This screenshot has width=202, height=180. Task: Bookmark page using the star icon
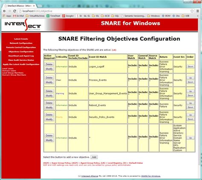[x=192, y=11]
